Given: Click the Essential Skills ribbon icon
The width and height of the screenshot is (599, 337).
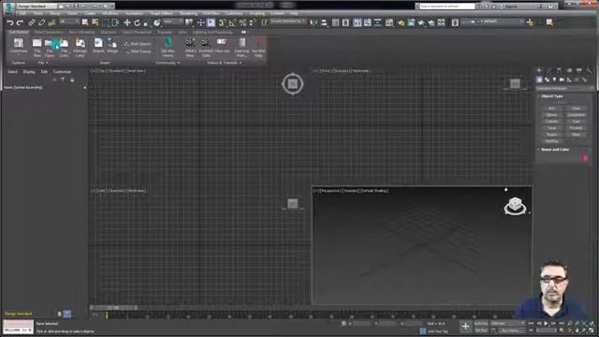Looking at the screenshot, I should coord(206,48).
